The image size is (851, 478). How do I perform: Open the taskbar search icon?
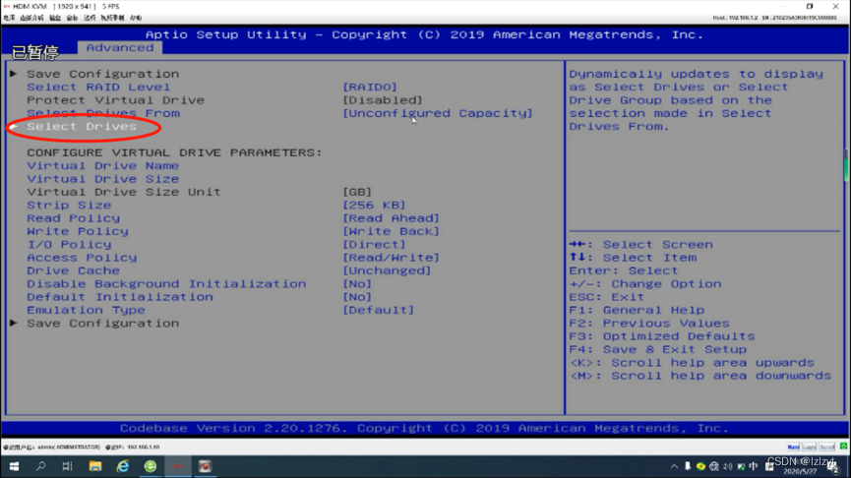coord(40,466)
